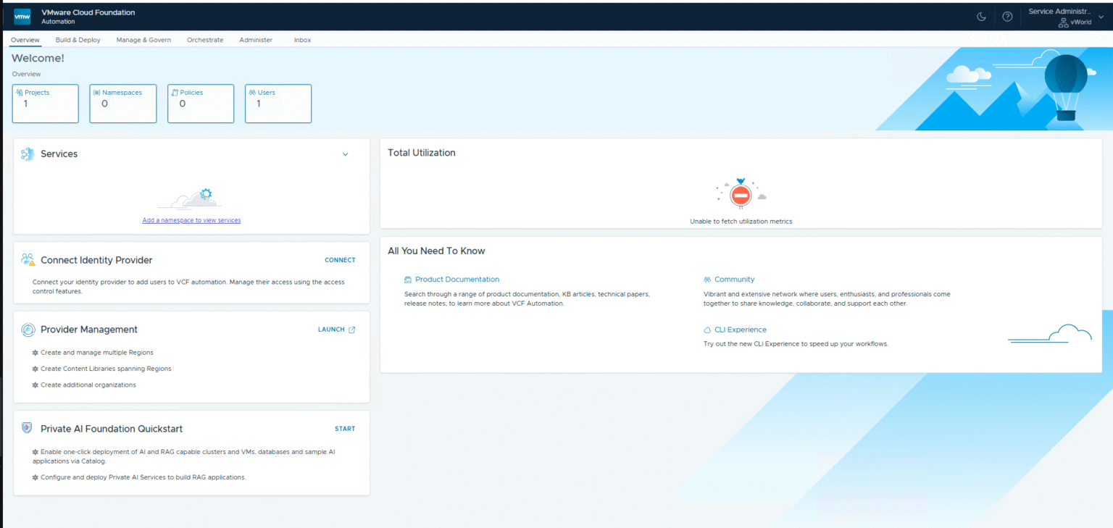This screenshot has width=1113, height=528.
Task: Click the Users card icon
Action: [252, 93]
